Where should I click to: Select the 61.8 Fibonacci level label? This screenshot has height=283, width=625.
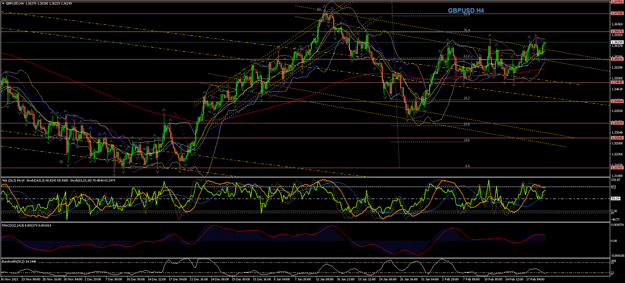(466, 56)
